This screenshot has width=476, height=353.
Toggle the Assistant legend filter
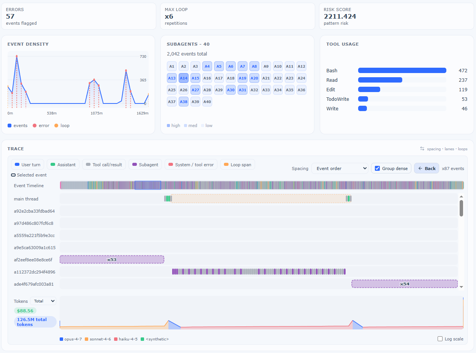pyautogui.click(x=63, y=165)
